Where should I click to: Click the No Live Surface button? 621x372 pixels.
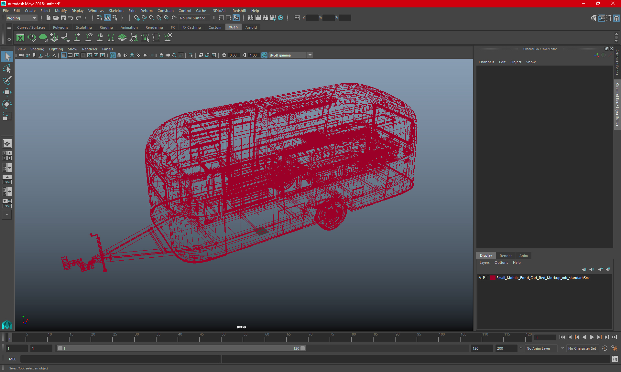(x=193, y=18)
